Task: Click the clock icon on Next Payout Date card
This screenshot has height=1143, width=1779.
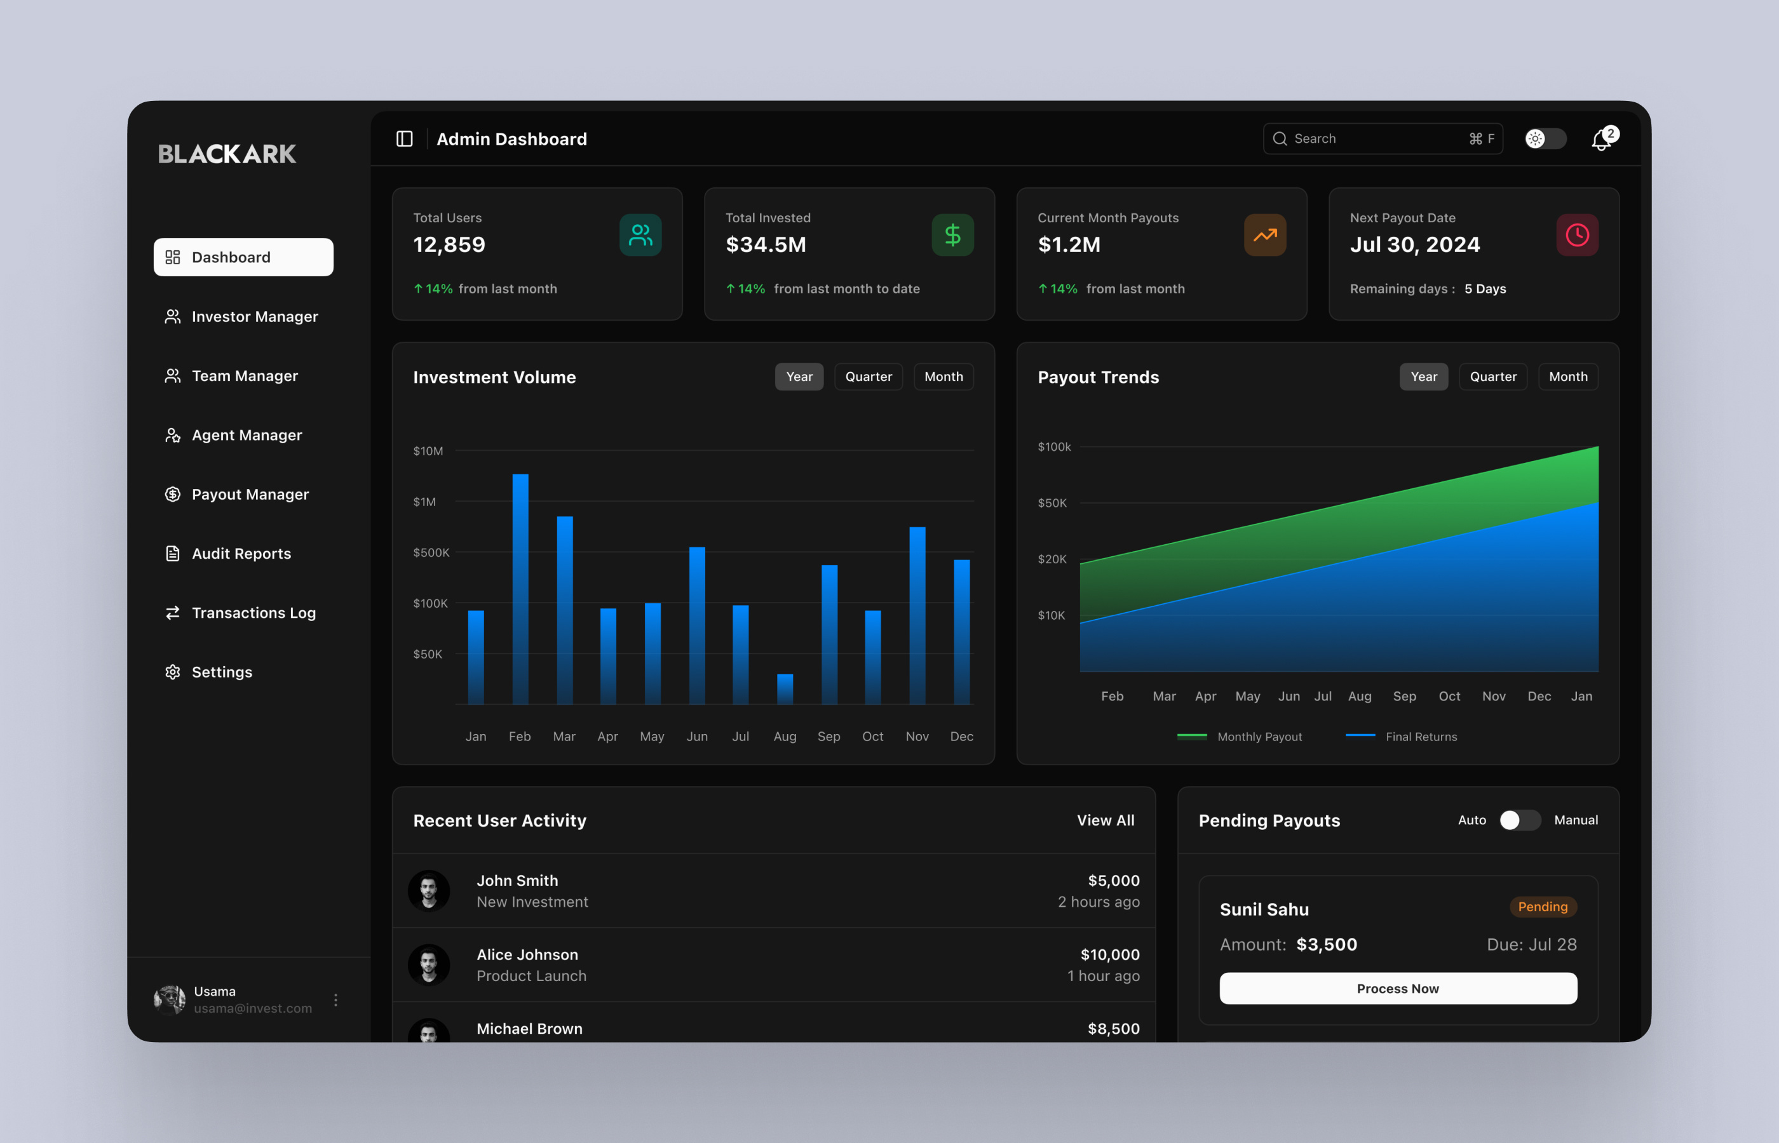Action: click(1578, 236)
